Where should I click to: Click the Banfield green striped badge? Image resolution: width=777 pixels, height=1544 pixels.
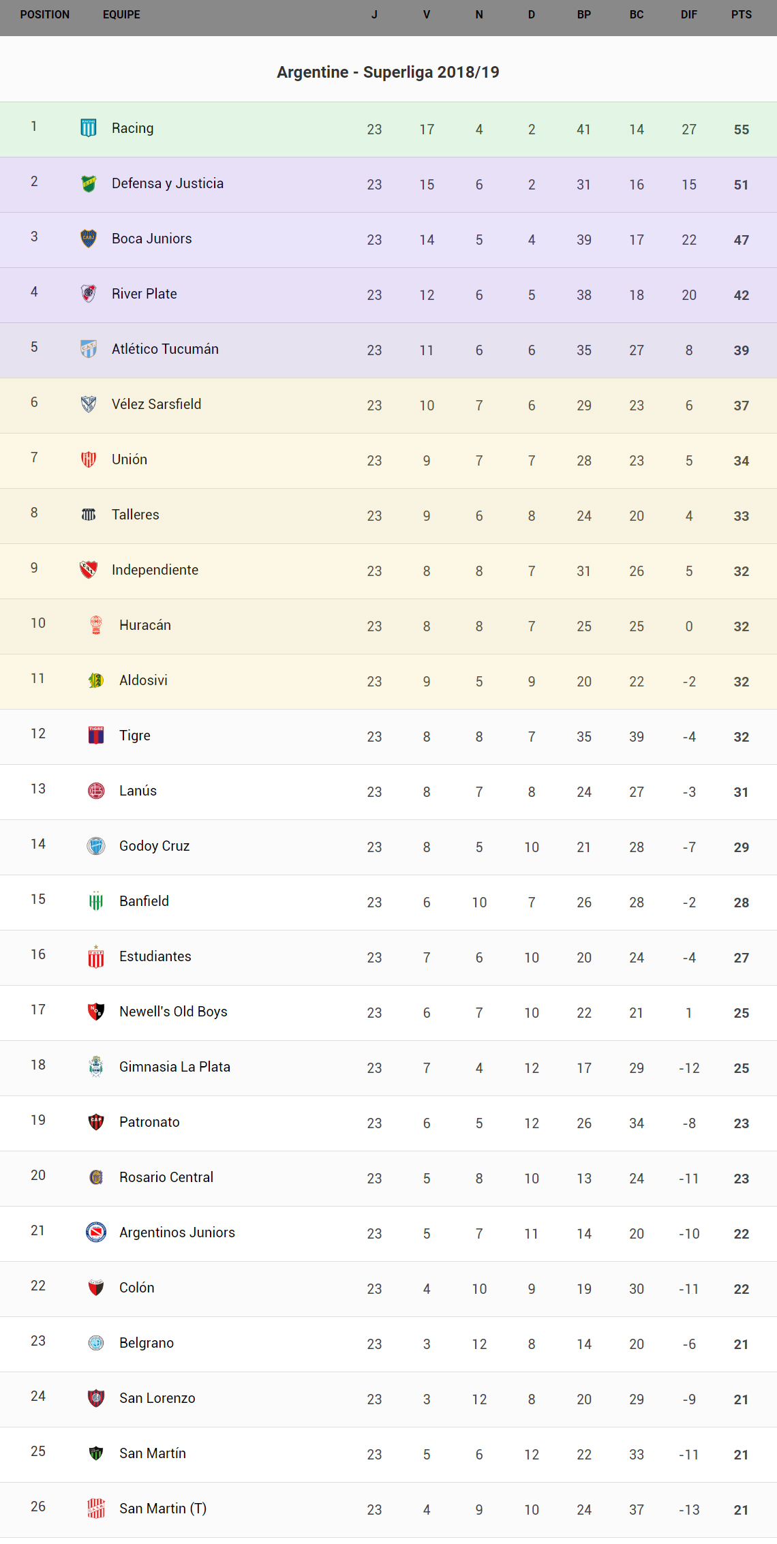point(96,901)
